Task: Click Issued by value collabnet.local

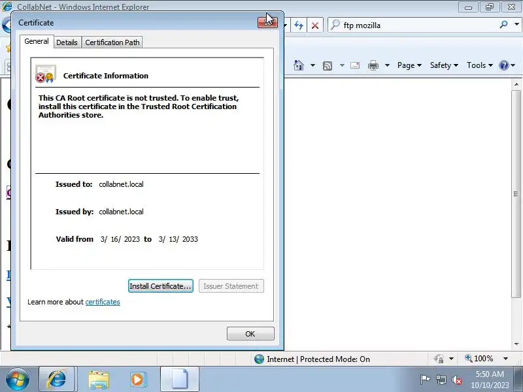Action: (121, 212)
